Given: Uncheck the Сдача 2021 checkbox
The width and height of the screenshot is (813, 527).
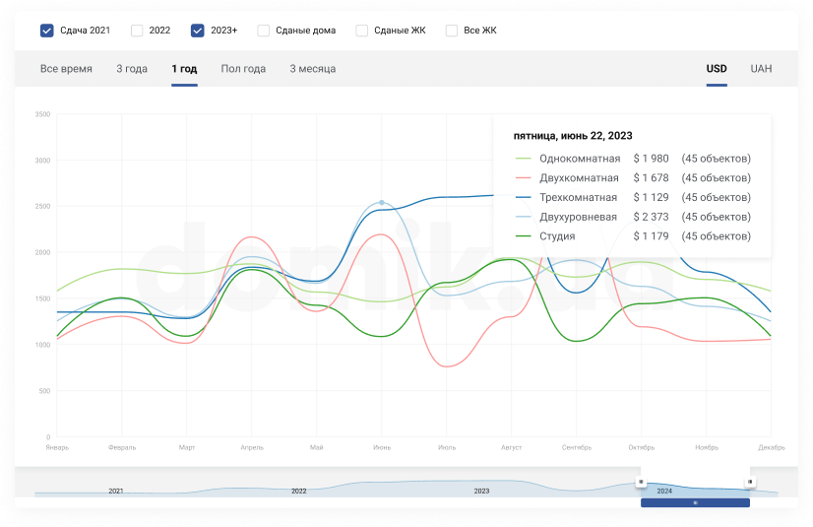Looking at the screenshot, I should pyautogui.click(x=47, y=31).
